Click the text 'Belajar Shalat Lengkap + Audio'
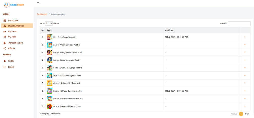254x118 pixels. coord(67,60)
